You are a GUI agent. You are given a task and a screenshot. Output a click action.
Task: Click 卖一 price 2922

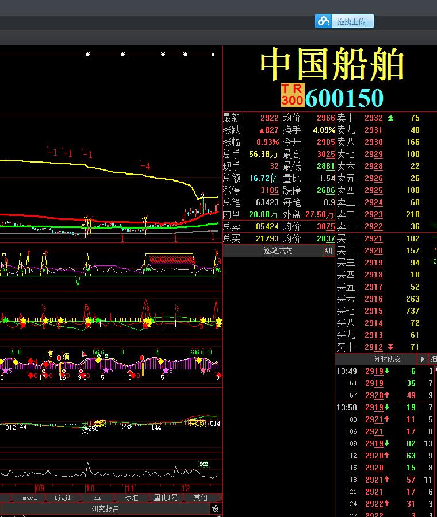point(374,226)
